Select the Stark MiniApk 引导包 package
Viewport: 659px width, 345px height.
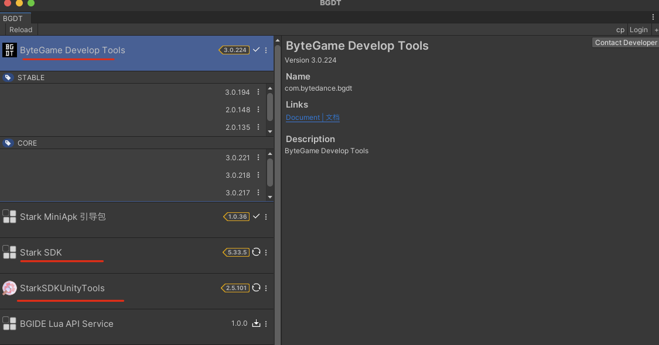[136, 220]
